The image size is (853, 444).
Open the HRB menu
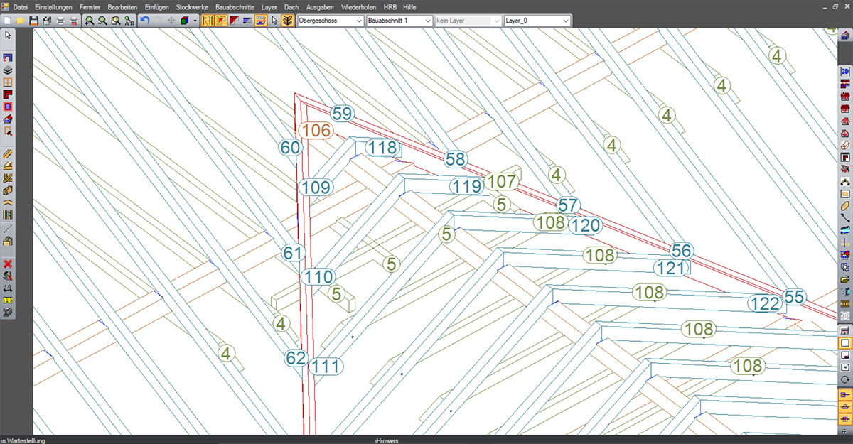390,6
